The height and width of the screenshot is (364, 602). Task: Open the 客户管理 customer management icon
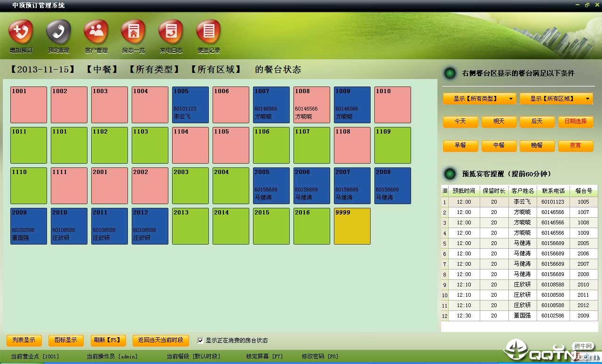96,32
